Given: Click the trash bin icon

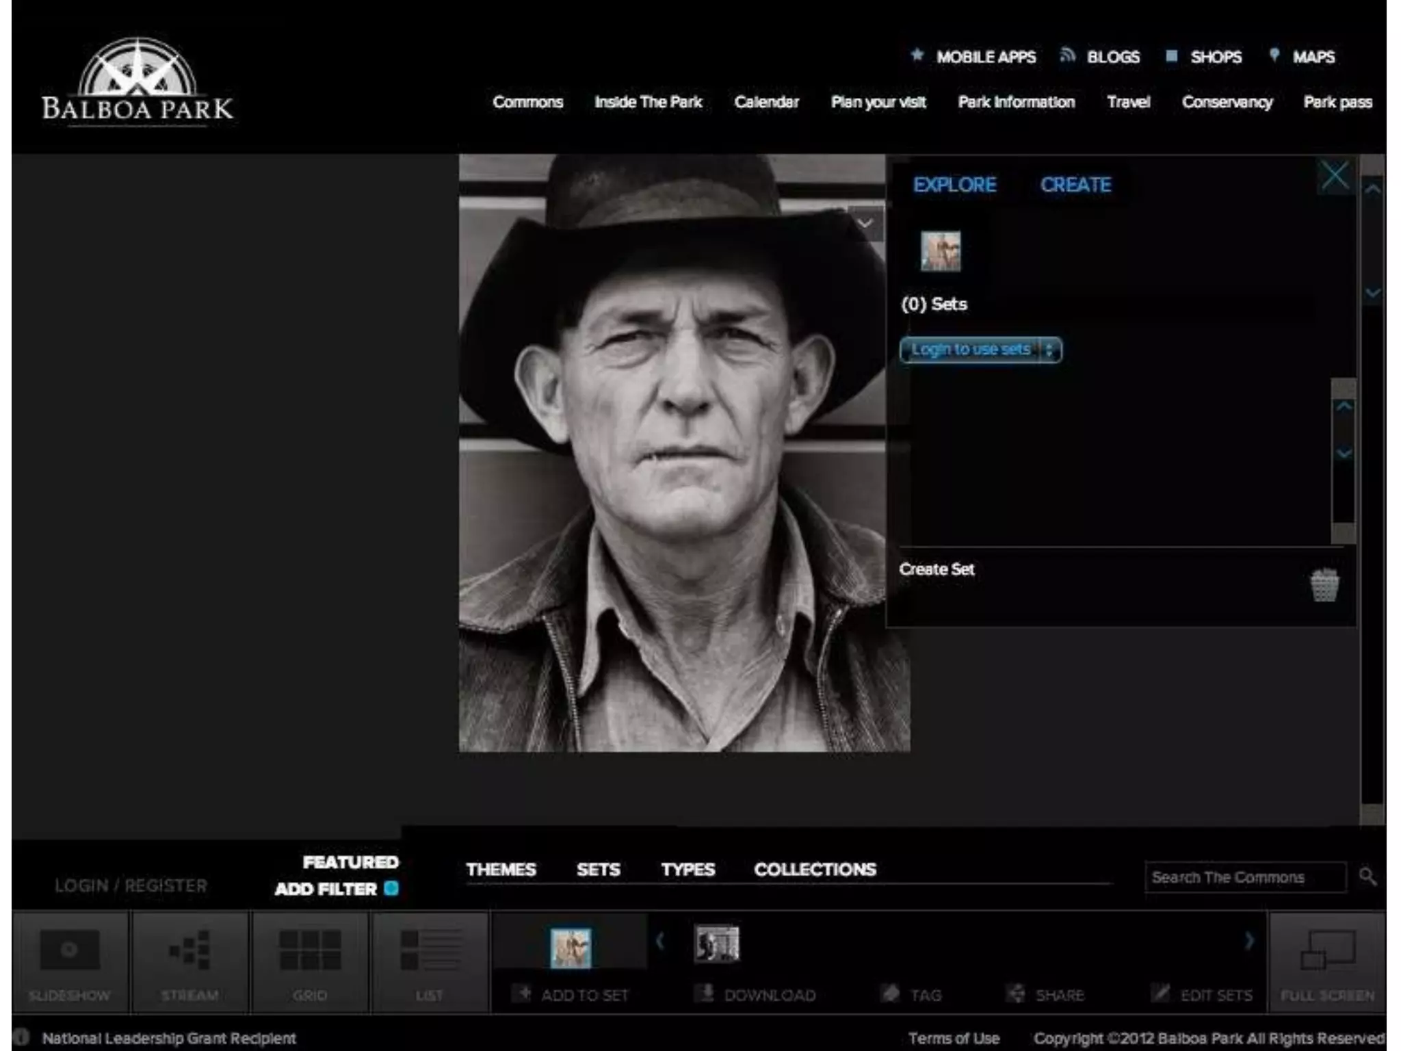Looking at the screenshot, I should point(1324,586).
